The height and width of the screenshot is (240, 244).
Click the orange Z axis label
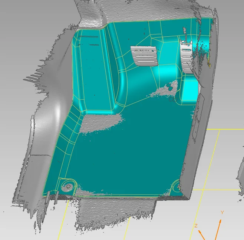196,226
